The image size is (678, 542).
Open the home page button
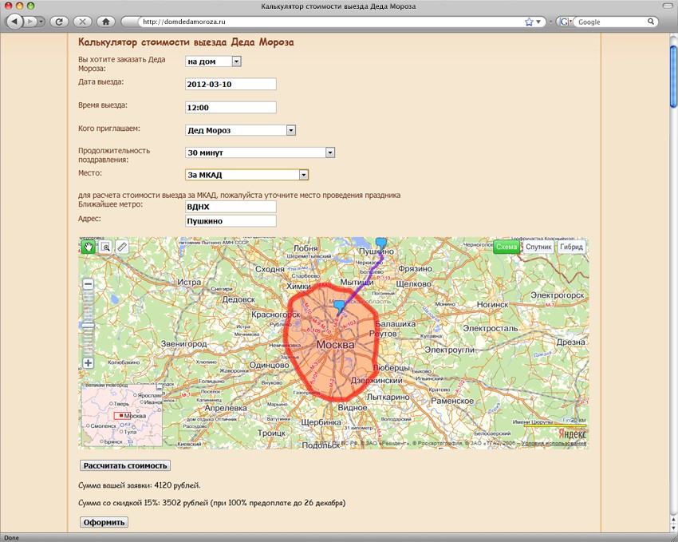click(x=105, y=22)
